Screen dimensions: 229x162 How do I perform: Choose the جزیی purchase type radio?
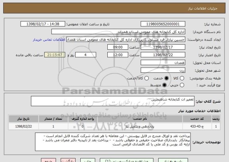[182, 85]
